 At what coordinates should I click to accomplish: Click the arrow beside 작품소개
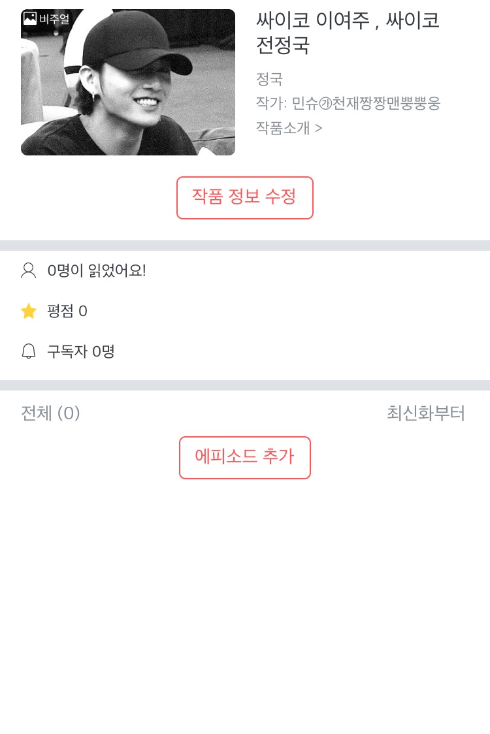pos(319,127)
